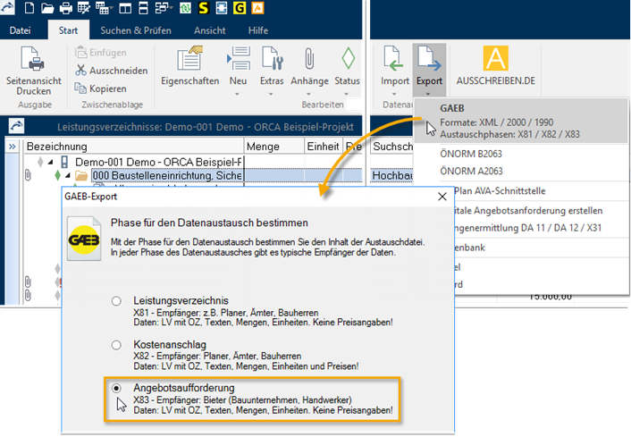Click the Seitenansicht Drucken printer icon
Screen dimensions: 631x437
pyautogui.click(x=35, y=63)
